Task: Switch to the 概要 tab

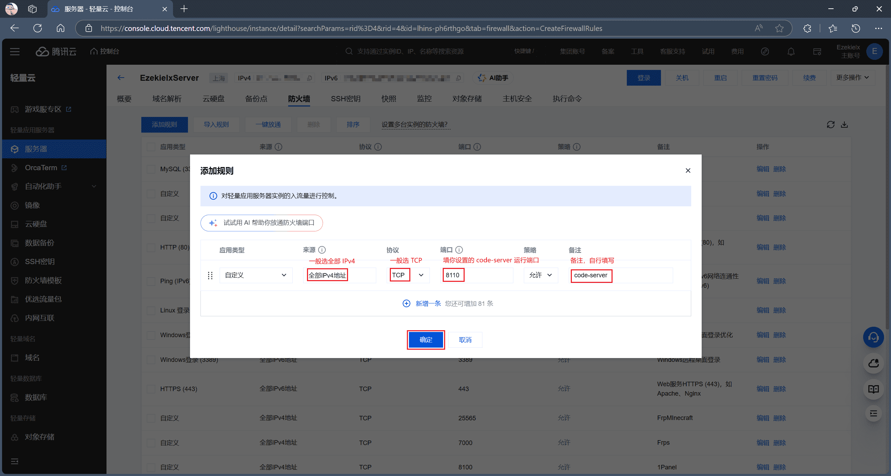Action: tap(124, 99)
